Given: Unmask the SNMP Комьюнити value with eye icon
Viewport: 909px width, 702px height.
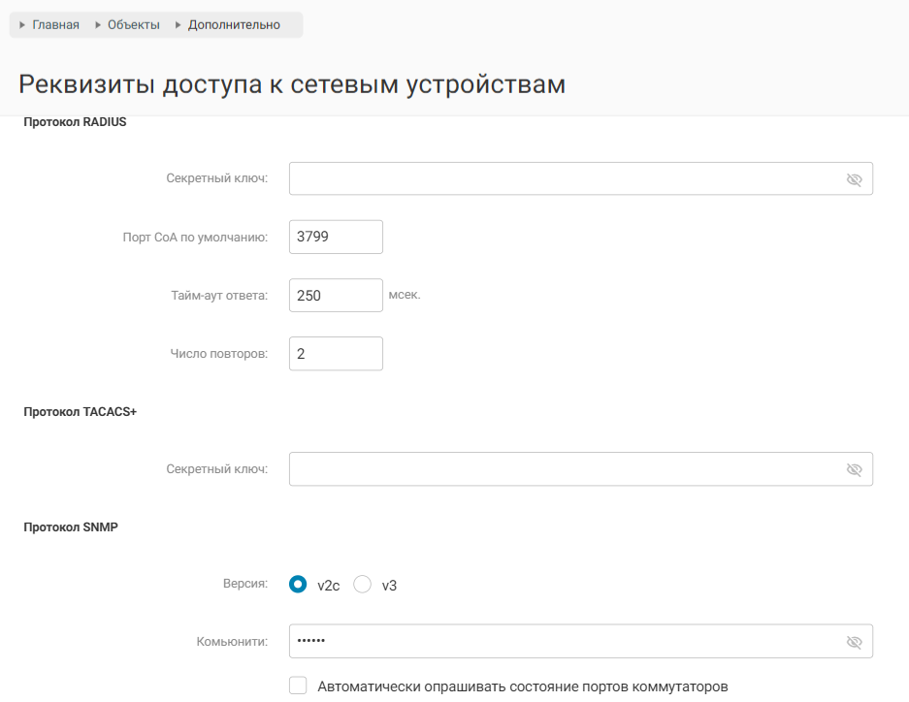Looking at the screenshot, I should 854,642.
